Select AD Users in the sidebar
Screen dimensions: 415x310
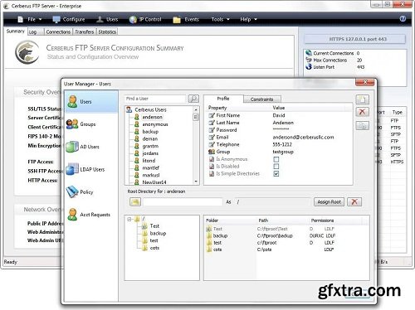[82, 147]
